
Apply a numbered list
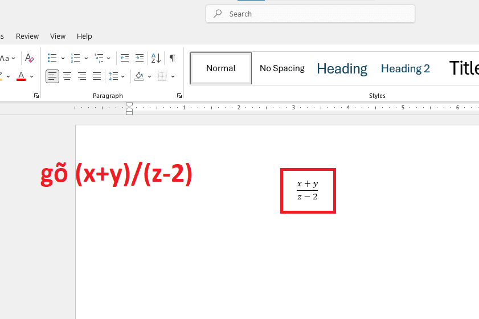pyautogui.click(x=75, y=58)
